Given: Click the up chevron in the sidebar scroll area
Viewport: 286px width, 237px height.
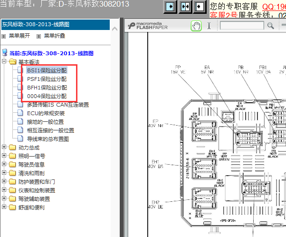Looking at the screenshot, I should click(x=114, y=29).
